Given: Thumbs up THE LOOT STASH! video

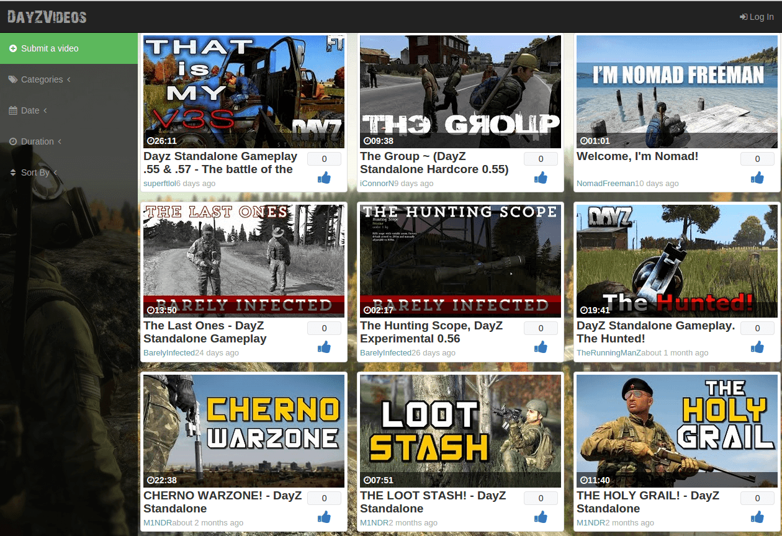Looking at the screenshot, I should [541, 517].
